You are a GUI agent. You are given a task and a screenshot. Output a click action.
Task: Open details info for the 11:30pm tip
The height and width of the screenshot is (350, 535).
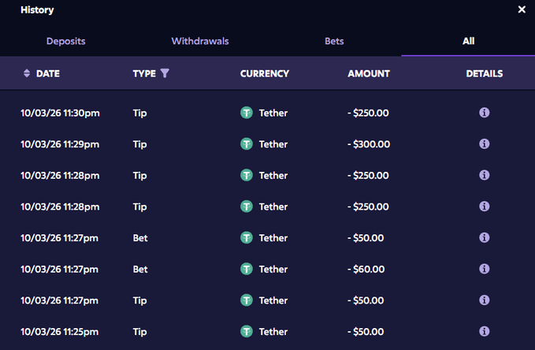point(484,113)
